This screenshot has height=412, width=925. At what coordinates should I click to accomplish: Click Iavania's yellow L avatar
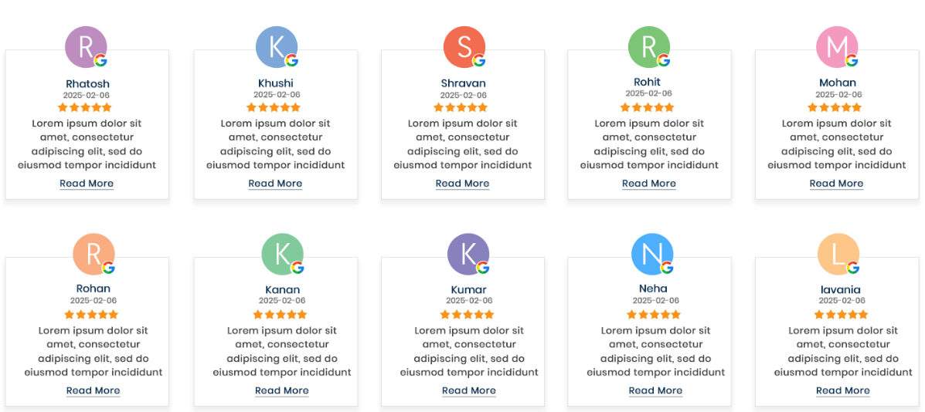coord(838,253)
